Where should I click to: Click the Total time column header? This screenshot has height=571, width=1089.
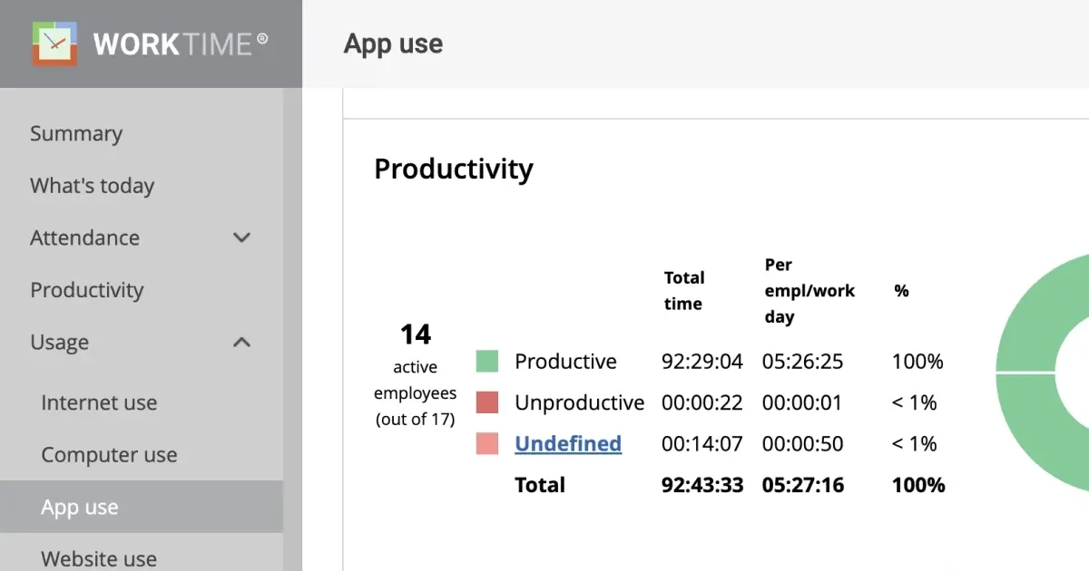[x=685, y=290]
